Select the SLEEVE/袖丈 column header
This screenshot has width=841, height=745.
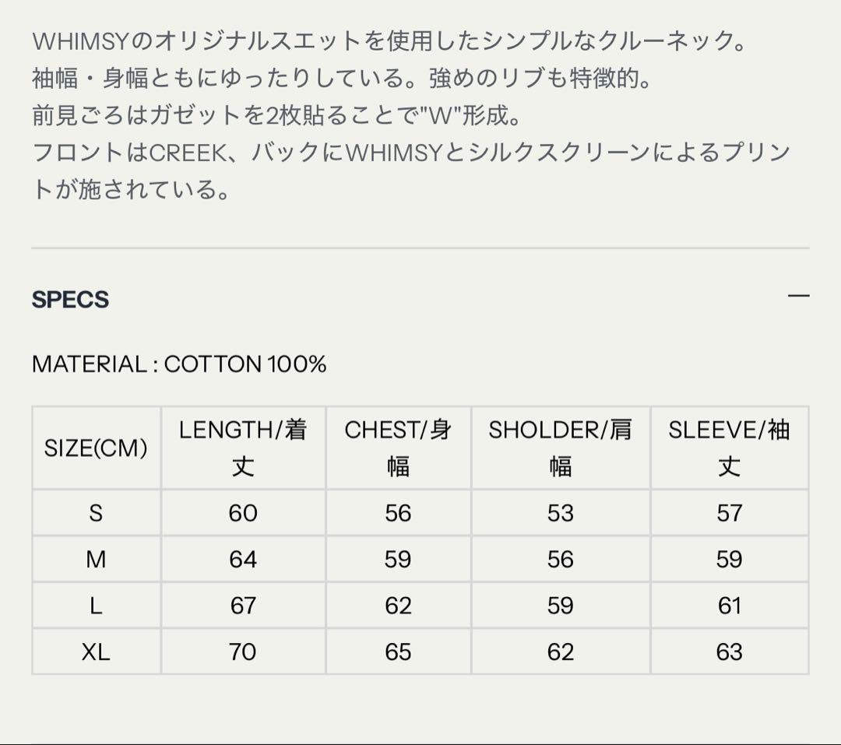point(730,448)
